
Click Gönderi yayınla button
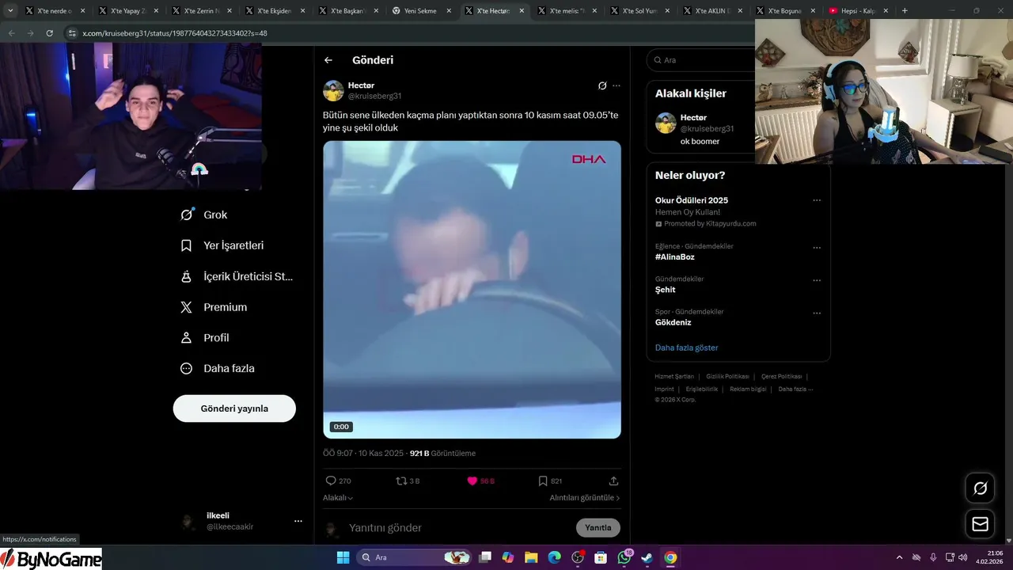(234, 408)
